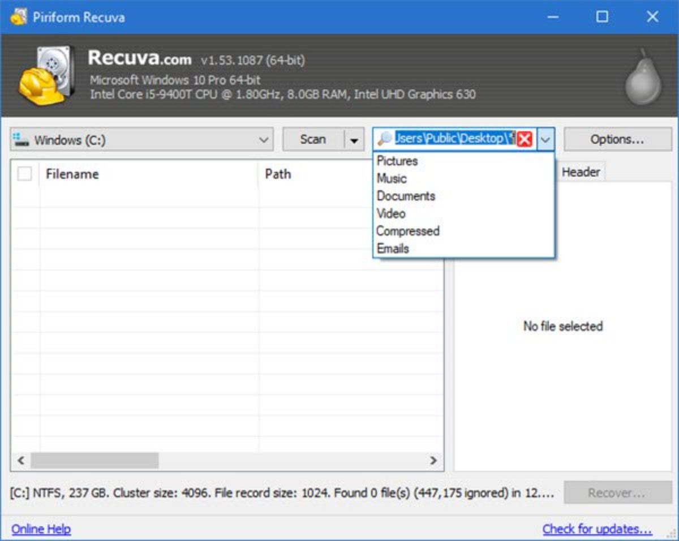Image resolution: width=679 pixels, height=541 pixels.
Task: Choose Pictures from the filter list
Action: [397, 161]
